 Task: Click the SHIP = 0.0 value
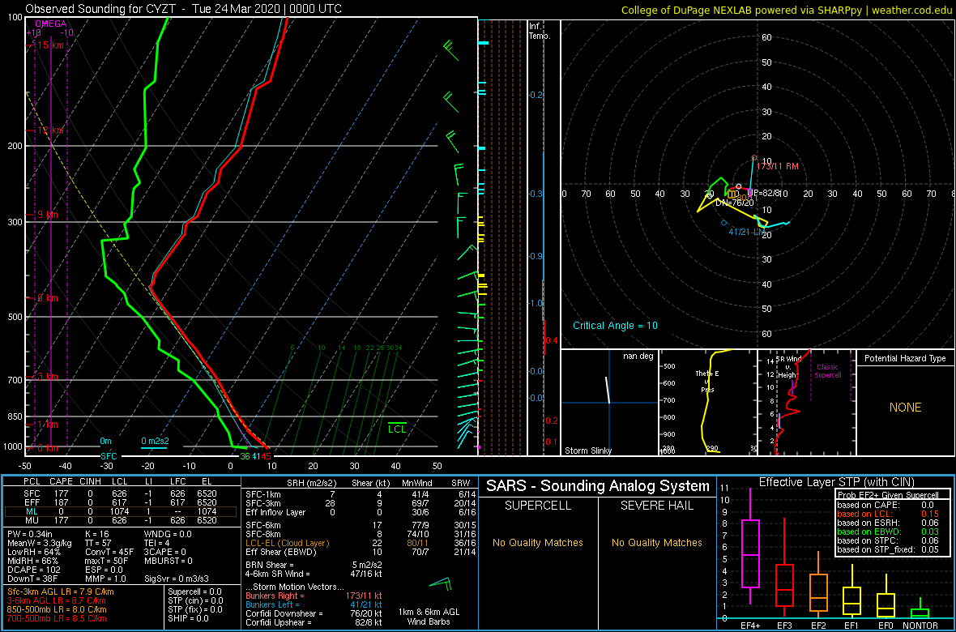coord(189,617)
